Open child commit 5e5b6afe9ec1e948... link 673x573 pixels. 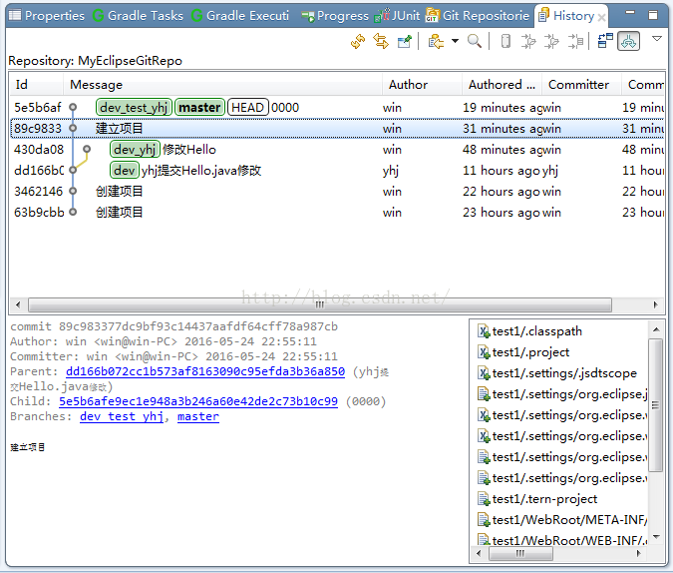tap(198, 401)
